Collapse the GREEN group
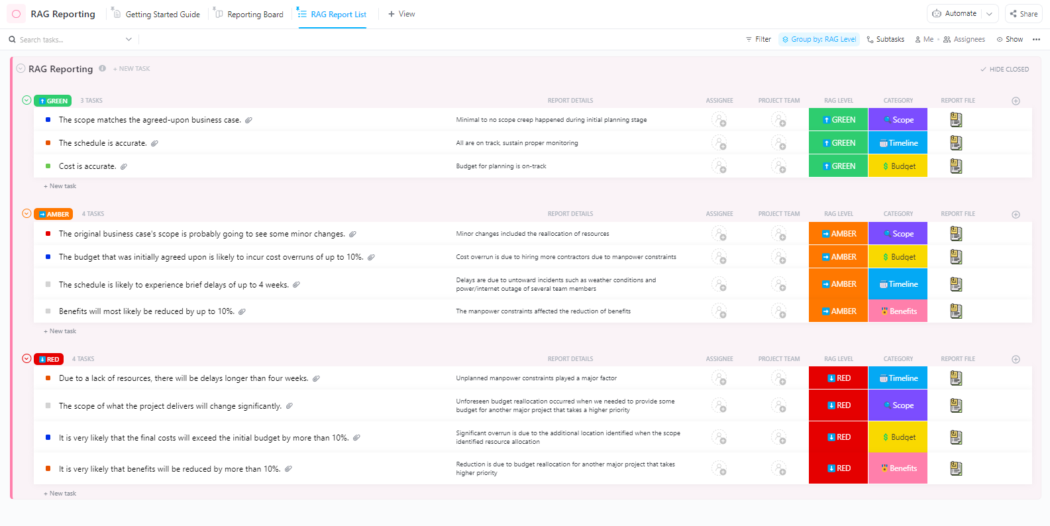The height and width of the screenshot is (526, 1050). coord(26,101)
